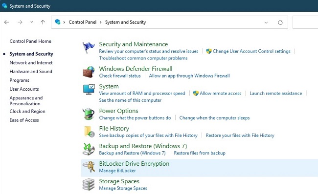Click the Backup and Restore drive icon
Viewport: 318px width, 194px height.
[89, 149]
